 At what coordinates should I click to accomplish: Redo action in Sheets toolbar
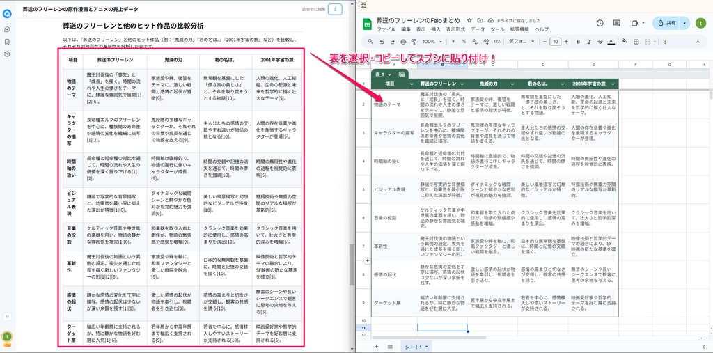click(392, 42)
